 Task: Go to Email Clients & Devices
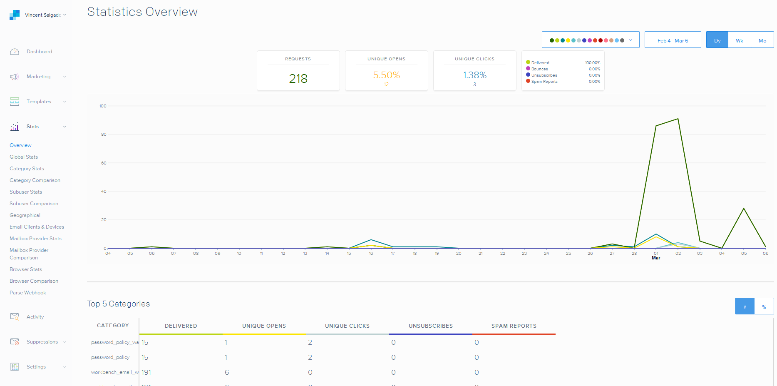tap(37, 227)
